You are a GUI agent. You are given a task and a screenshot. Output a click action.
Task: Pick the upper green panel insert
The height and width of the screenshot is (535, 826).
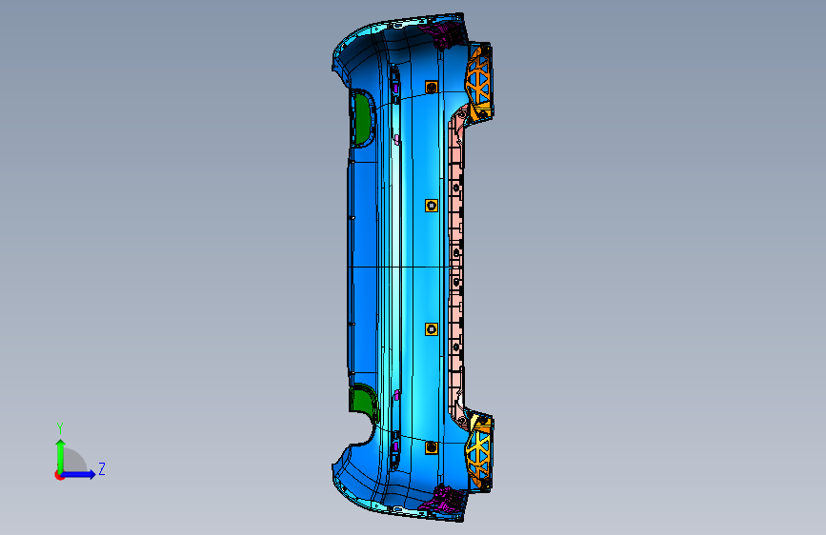pos(362,118)
